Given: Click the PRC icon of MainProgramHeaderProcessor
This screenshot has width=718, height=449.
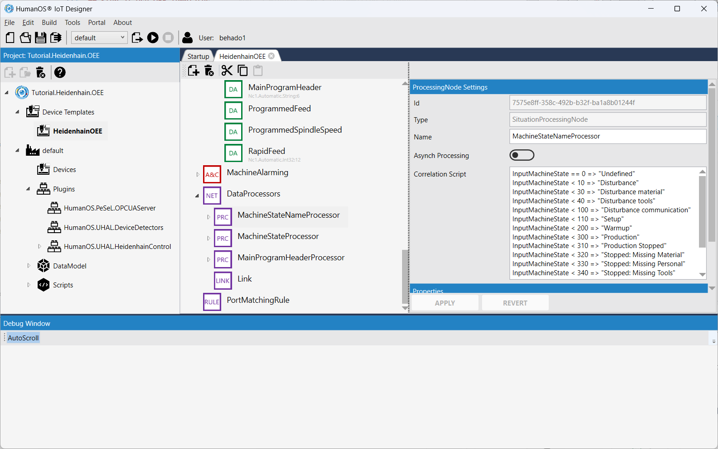Looking at the screenshot, I should (x=223, y=260).
